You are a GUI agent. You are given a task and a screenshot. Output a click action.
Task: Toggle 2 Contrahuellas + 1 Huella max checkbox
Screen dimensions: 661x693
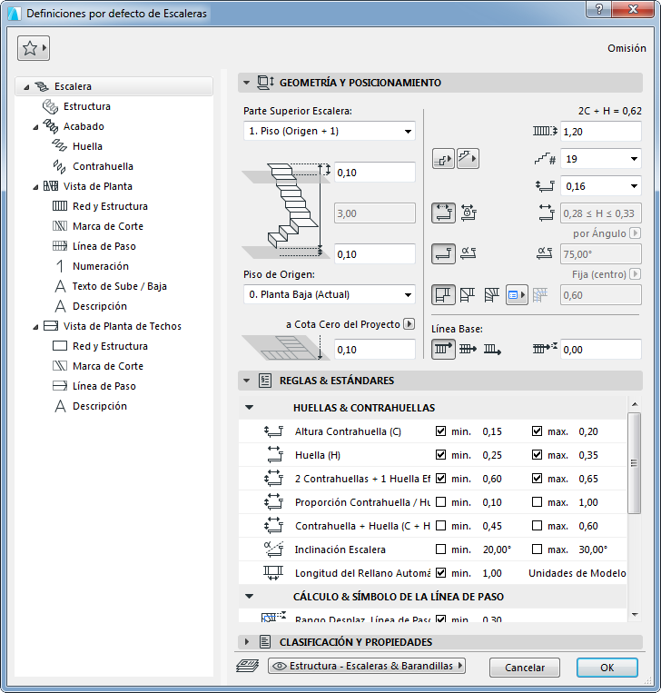click(x=537, y=479)
